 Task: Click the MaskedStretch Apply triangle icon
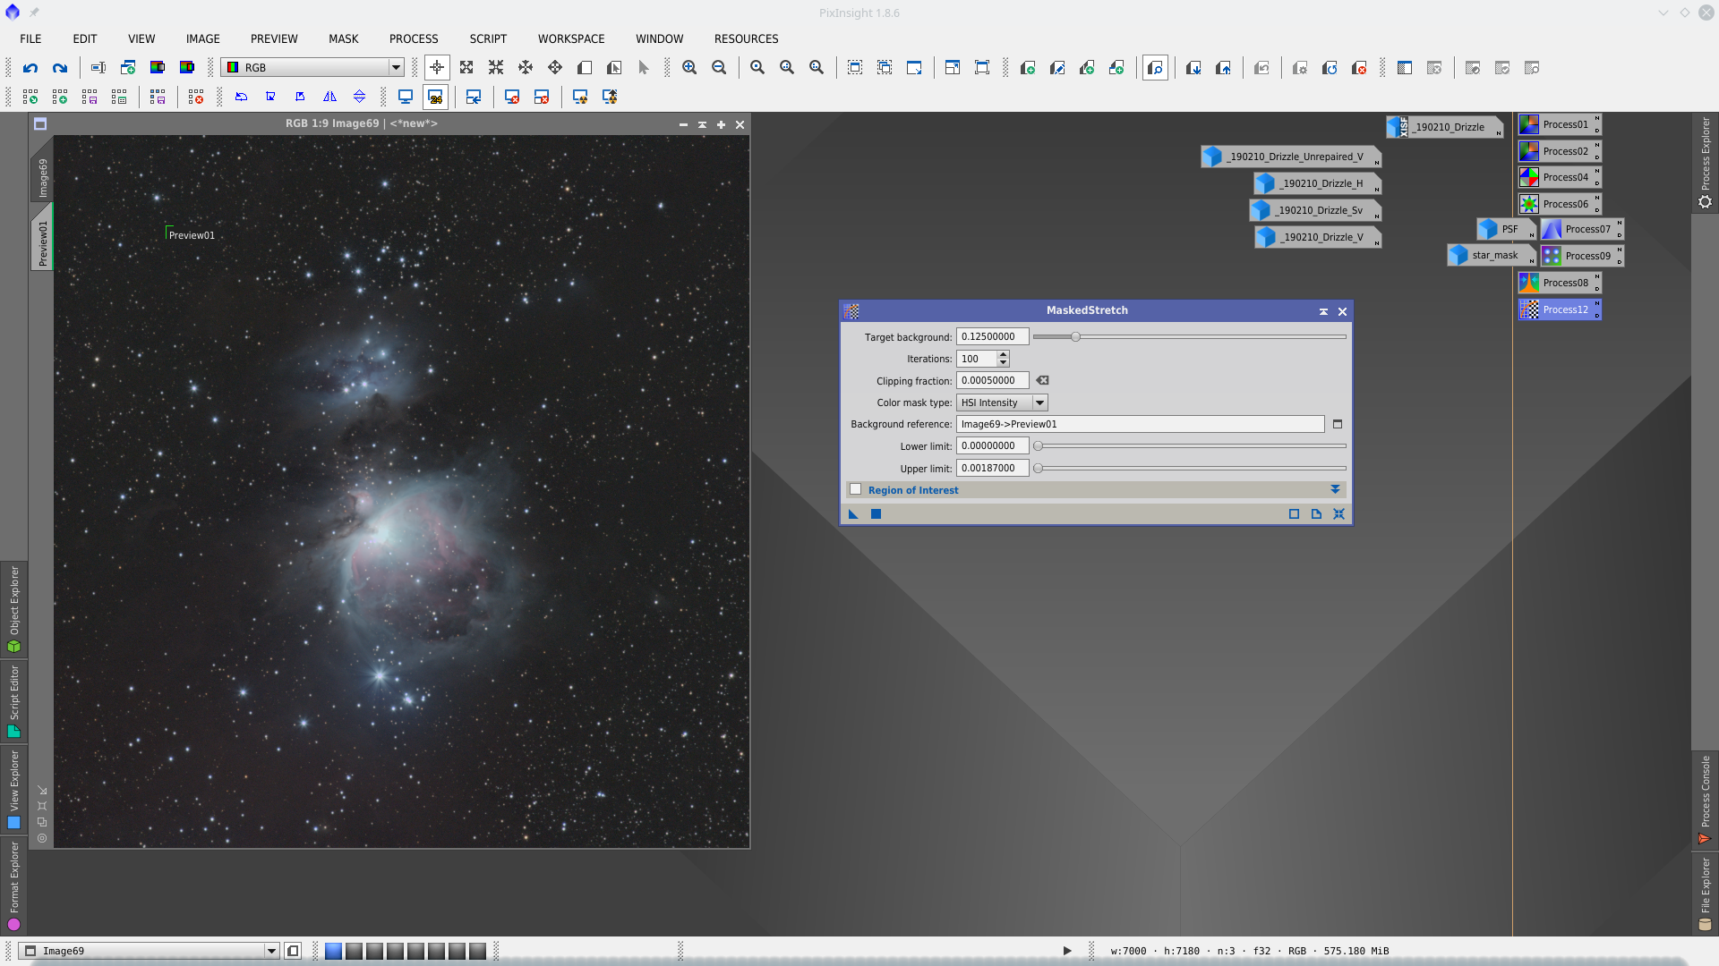pyautogui.click(x=853, y=514)
